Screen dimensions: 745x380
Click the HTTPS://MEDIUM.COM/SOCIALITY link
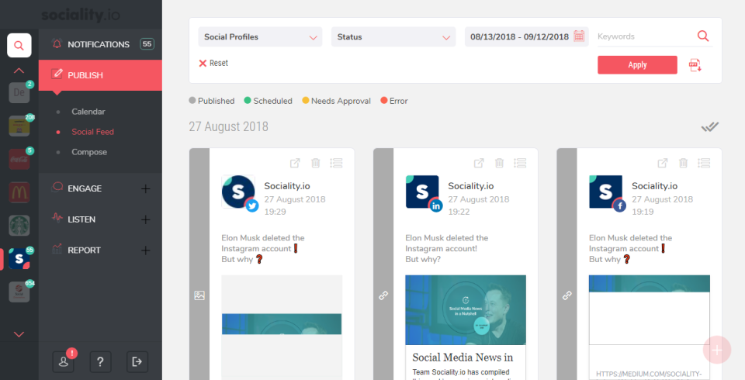[649, 374]
